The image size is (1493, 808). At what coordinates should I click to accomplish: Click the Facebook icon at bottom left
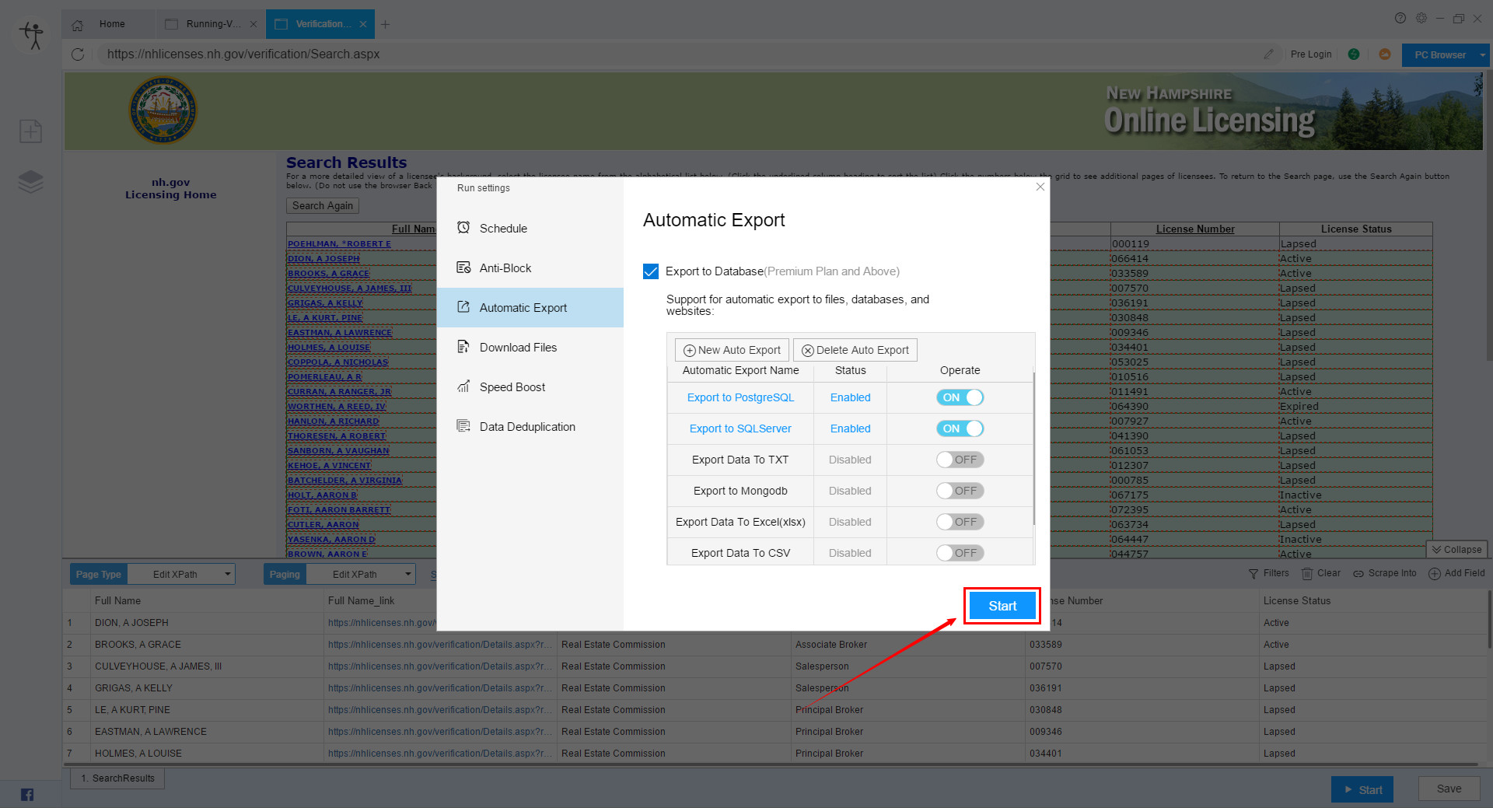point(26,794)
